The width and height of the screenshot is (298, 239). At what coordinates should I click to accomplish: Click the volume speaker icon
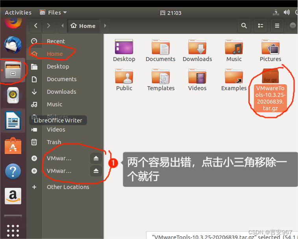coord(287,13)
